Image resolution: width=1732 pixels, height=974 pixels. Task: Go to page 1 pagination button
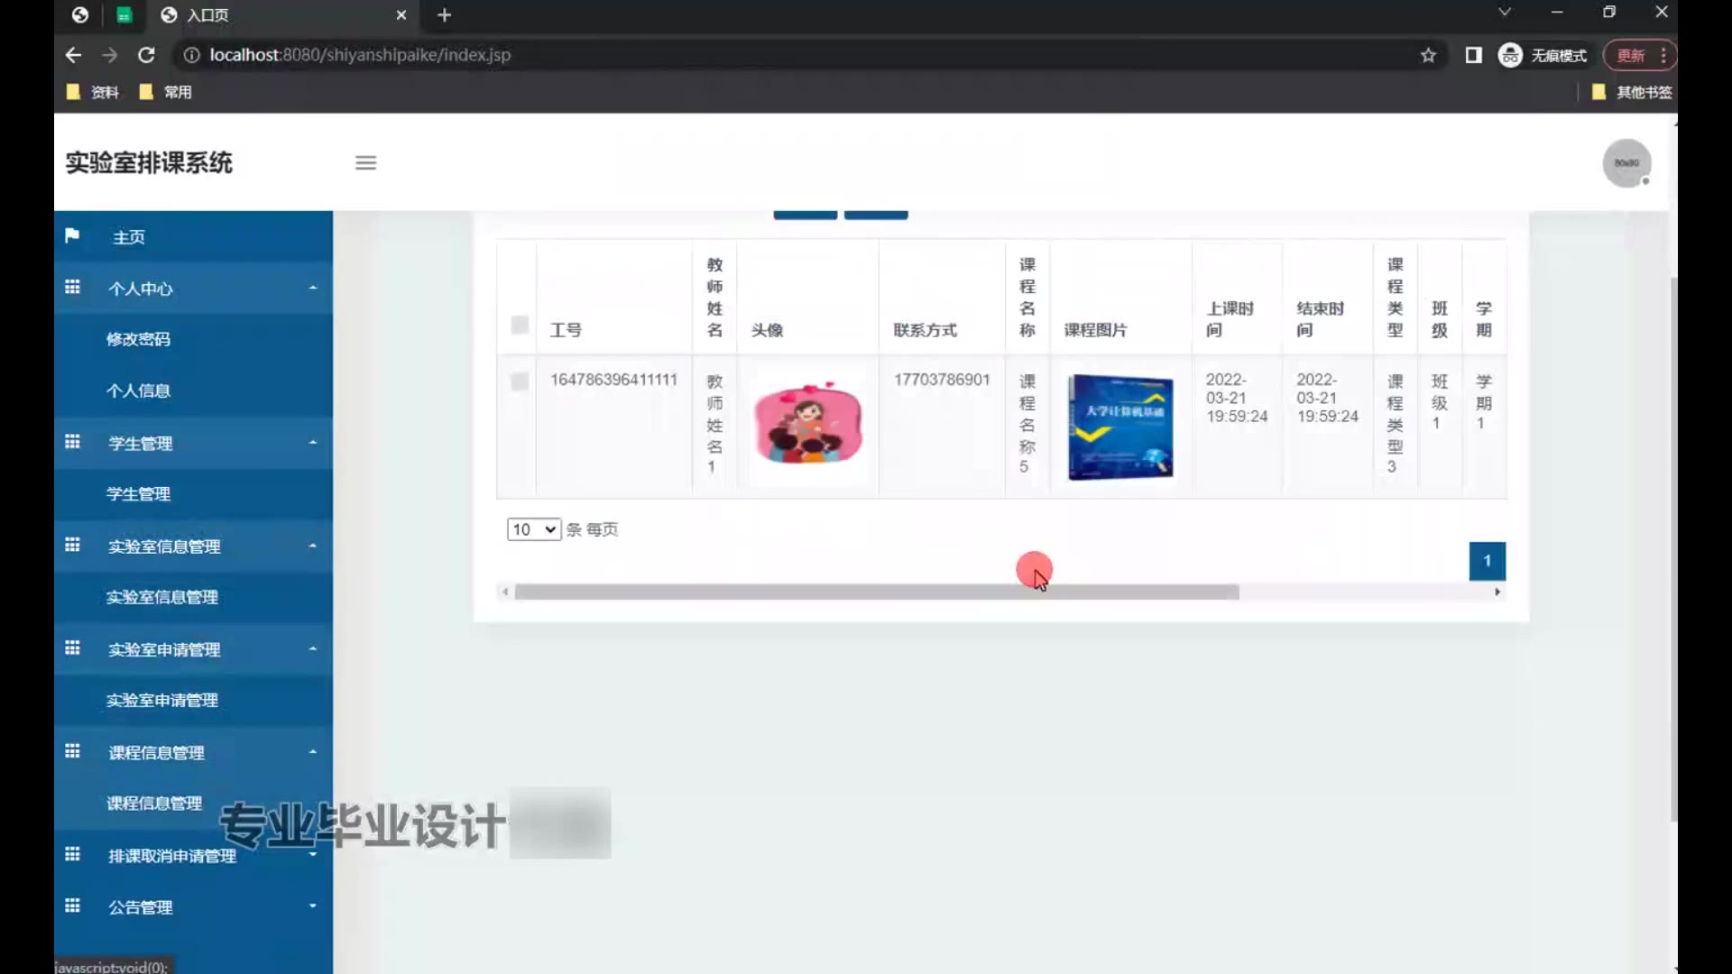tap(1487, 561)
